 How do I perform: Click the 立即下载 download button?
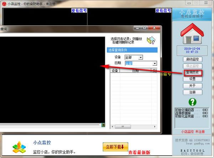115,147
